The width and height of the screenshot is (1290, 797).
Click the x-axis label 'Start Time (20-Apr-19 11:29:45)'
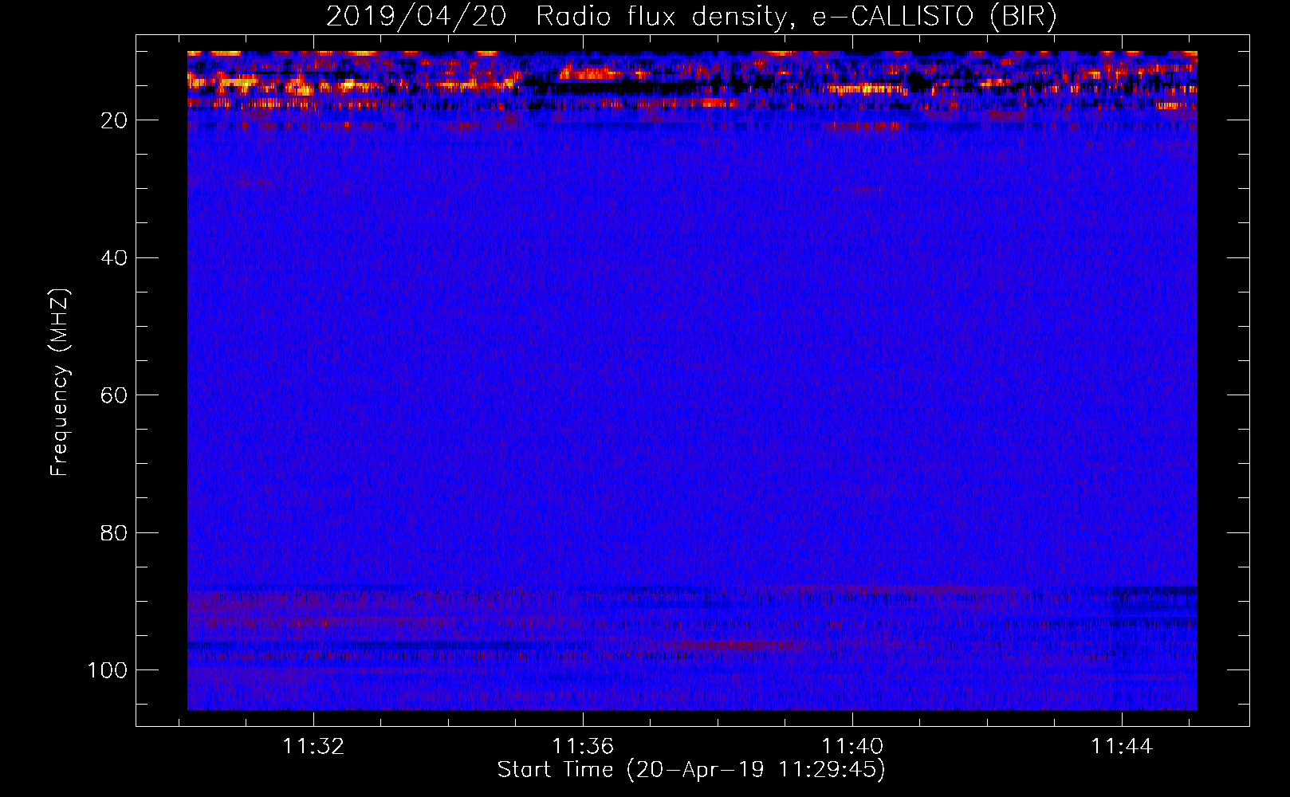691,770
